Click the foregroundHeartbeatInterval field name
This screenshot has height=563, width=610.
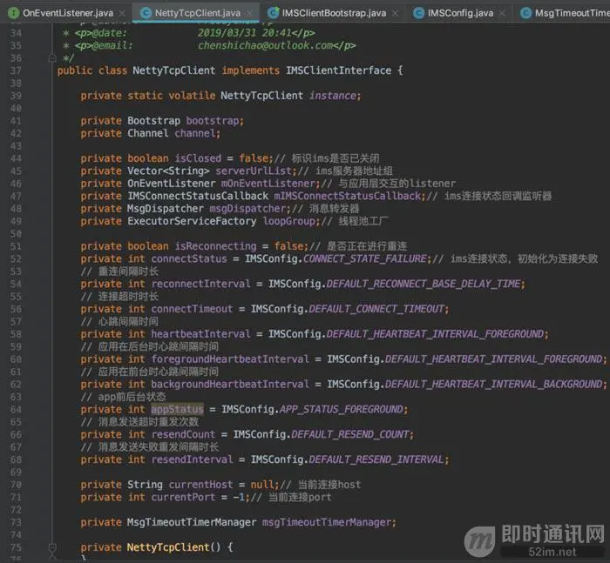[230, 359]
